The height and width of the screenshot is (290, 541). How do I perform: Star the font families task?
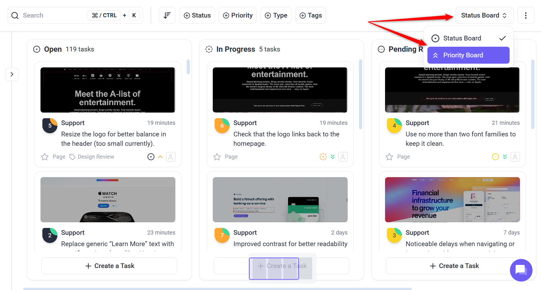[x=389, y=157]
